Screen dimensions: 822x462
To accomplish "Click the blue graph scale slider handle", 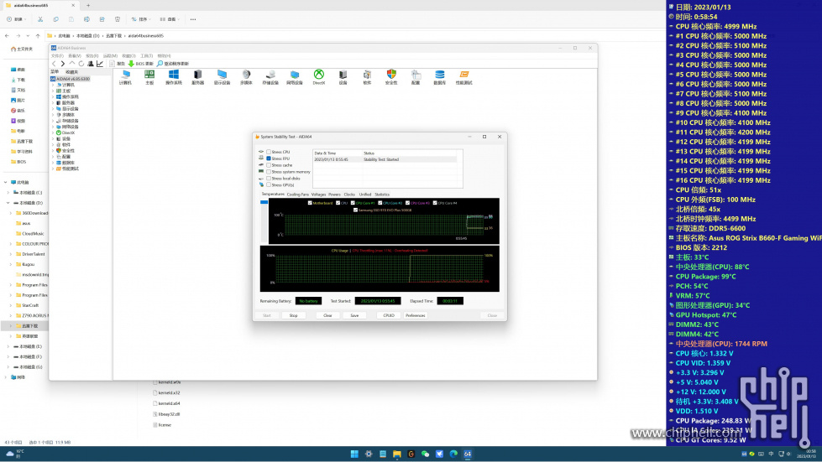I will tap(264, 201).
